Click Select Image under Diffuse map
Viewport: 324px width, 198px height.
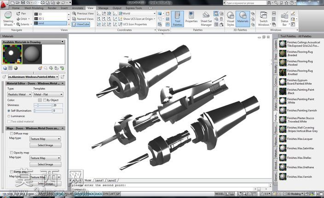(46, 146)
